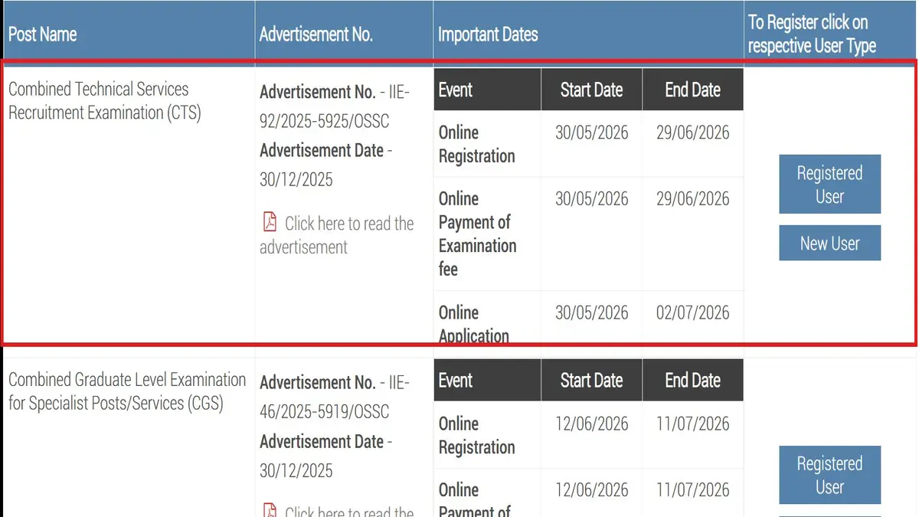Click End Date header in CGS table
919x517 pixels.
[692, 380]
